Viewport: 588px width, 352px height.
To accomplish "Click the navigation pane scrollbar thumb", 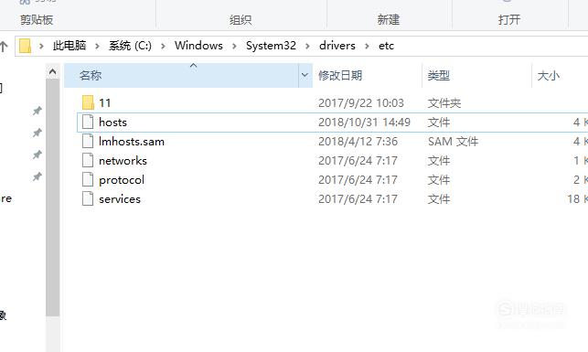I will [52, 197].
